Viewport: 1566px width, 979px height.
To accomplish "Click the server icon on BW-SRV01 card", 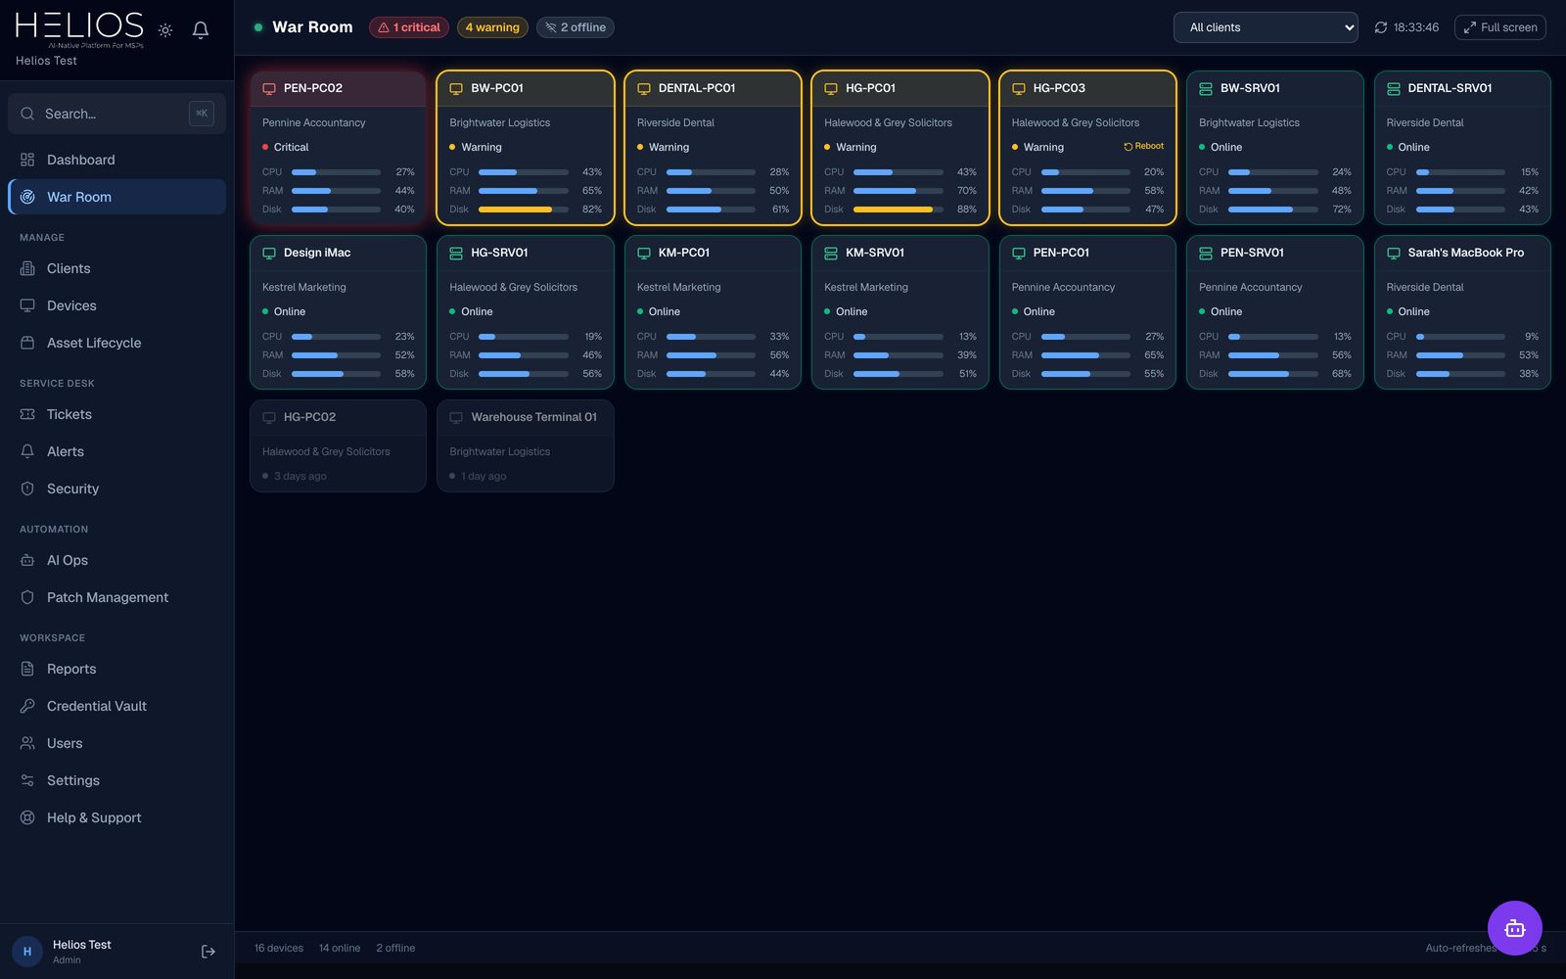I will tap(1206, 88).
